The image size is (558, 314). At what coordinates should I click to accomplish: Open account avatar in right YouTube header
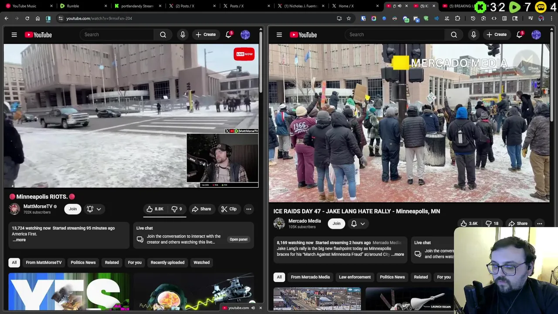(x=536, y=34)
